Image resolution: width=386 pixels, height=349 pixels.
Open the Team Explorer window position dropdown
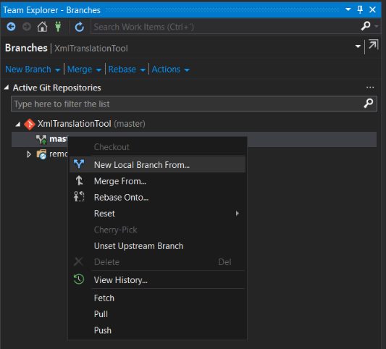point(348,9)
